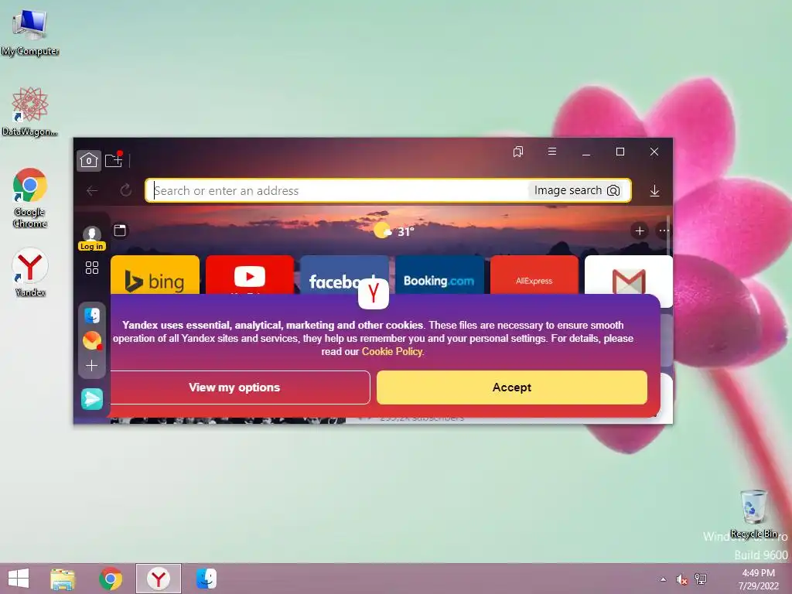792x594 pixels.
Task: Open Yandex Browser hamburger menu
Action: click(552, 152)
